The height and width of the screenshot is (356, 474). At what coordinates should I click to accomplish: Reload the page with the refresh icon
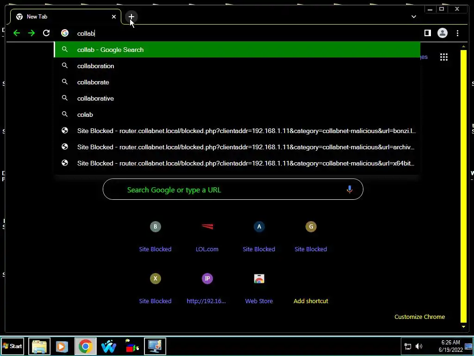pyautogui.click(x=46, y=33)
